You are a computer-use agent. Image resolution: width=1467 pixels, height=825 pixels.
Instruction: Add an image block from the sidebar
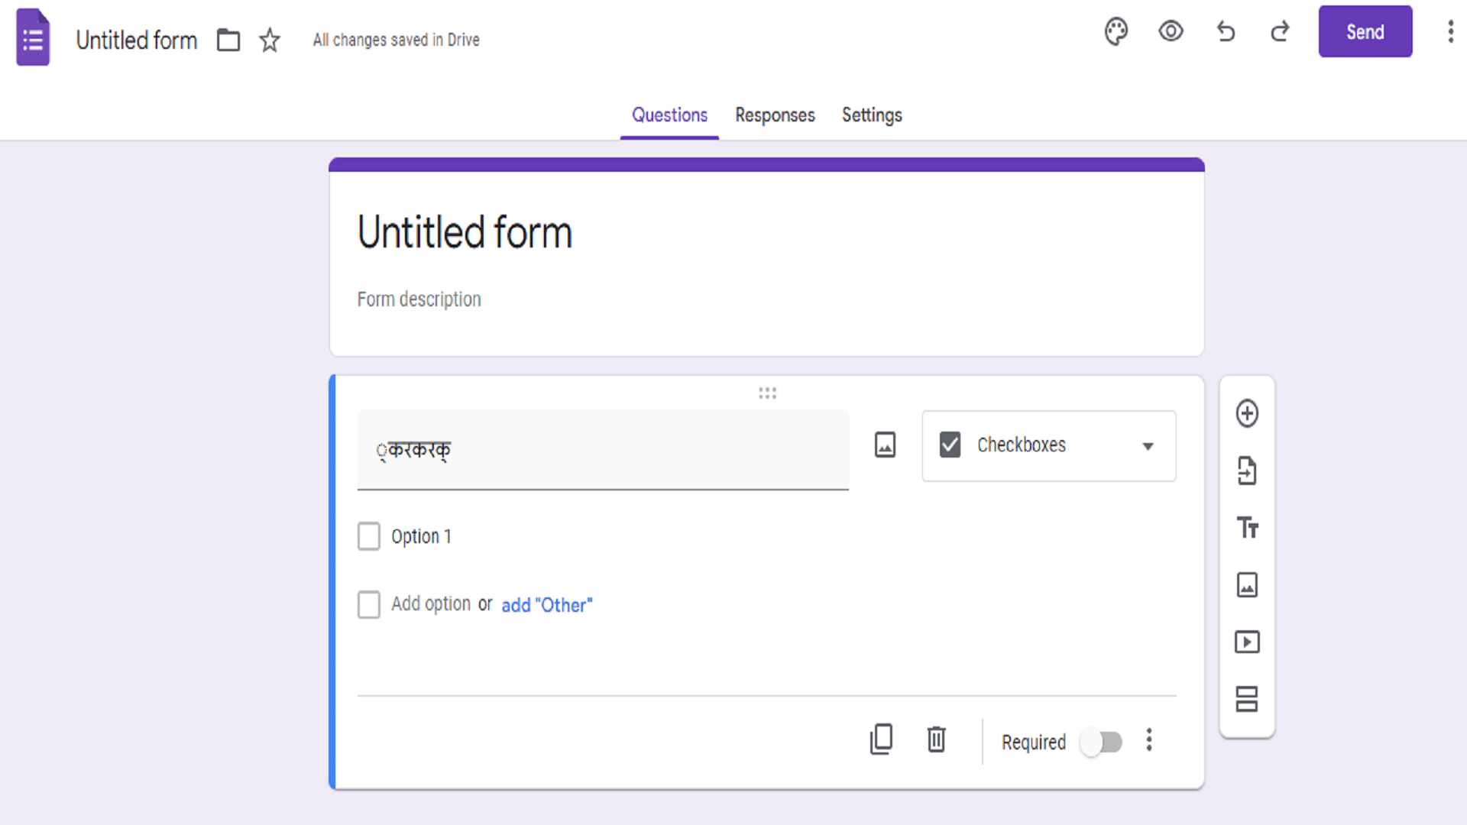(x=1247, y=585)
